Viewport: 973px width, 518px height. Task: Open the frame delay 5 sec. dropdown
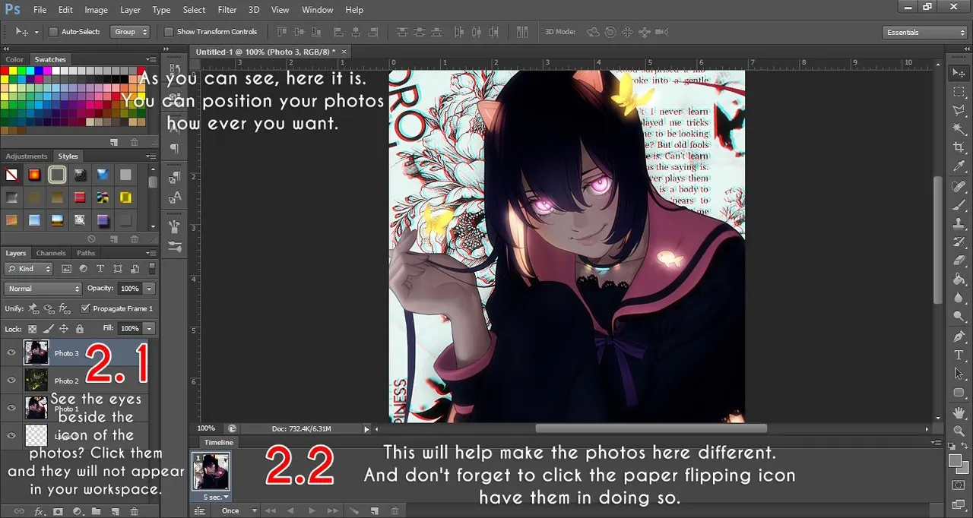tap(215, 497)
